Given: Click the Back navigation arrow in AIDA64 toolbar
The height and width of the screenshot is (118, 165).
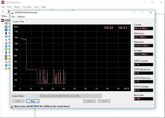Looking at the screenshot, I should 3,11.
